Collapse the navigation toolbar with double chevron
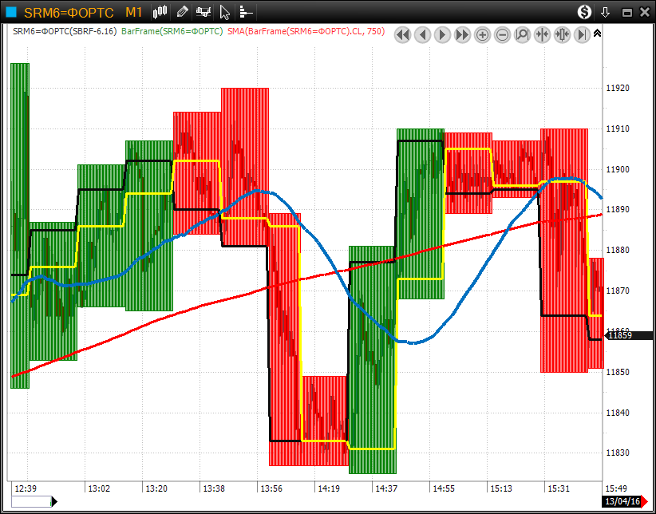This screenshot has height=514, width=656. tap(598, 33)
